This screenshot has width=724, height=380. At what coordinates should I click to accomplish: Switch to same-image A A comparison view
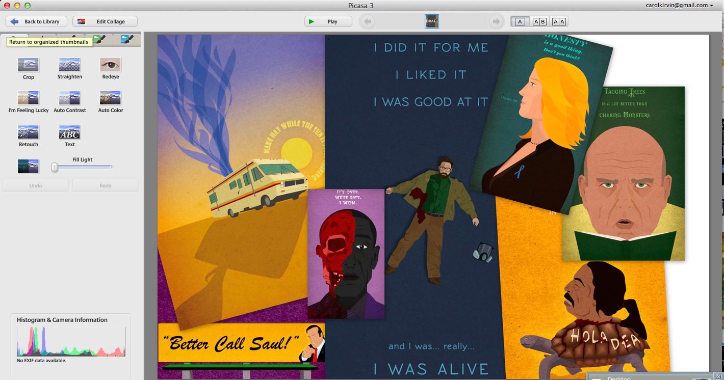(559, 21)
